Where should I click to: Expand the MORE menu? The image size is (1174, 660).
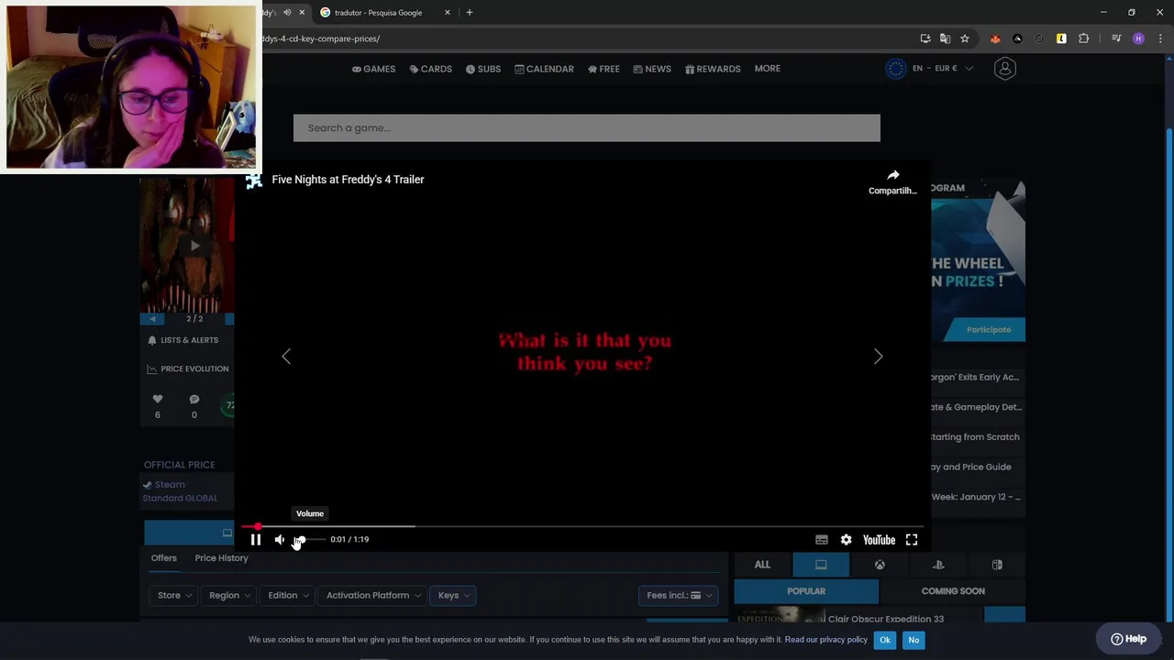pyautogui.click(x=768, y=69)
